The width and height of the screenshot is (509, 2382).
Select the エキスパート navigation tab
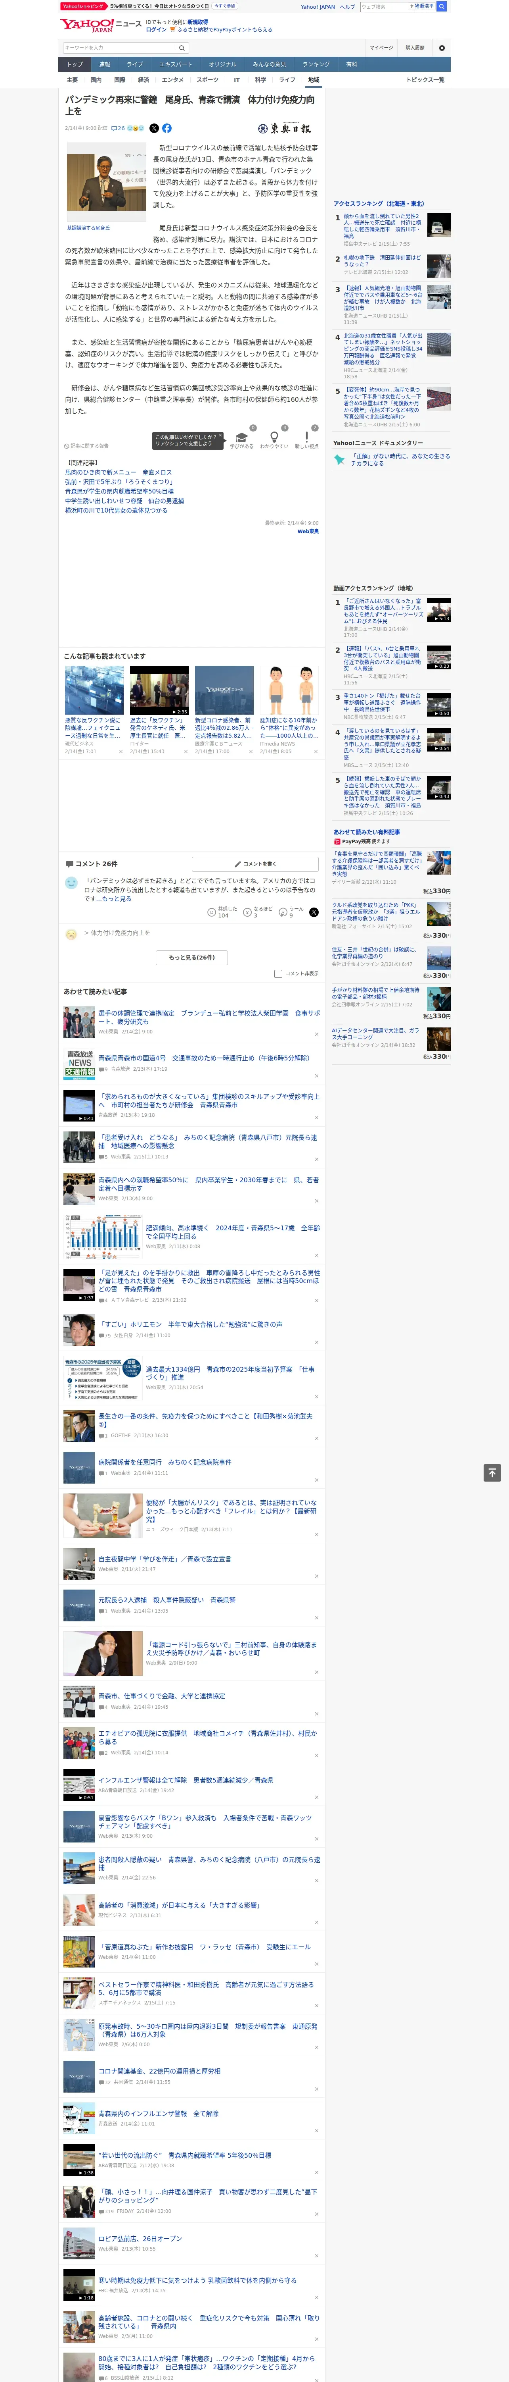tap(176, 65)
